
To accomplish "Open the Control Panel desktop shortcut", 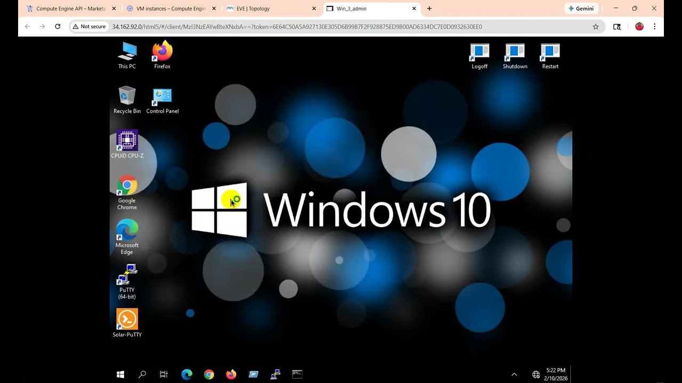I will 163,101.
